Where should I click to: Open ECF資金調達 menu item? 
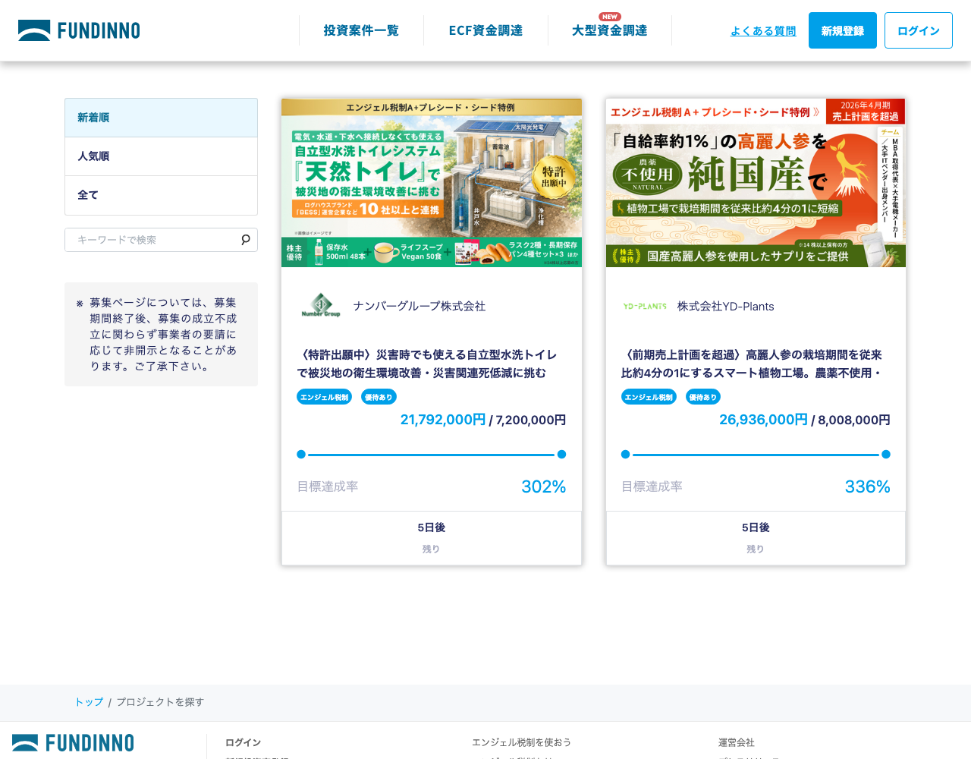point(485,30)
